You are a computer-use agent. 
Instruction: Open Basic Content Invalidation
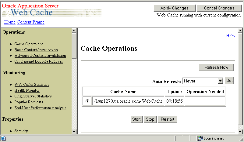[36, 50]
